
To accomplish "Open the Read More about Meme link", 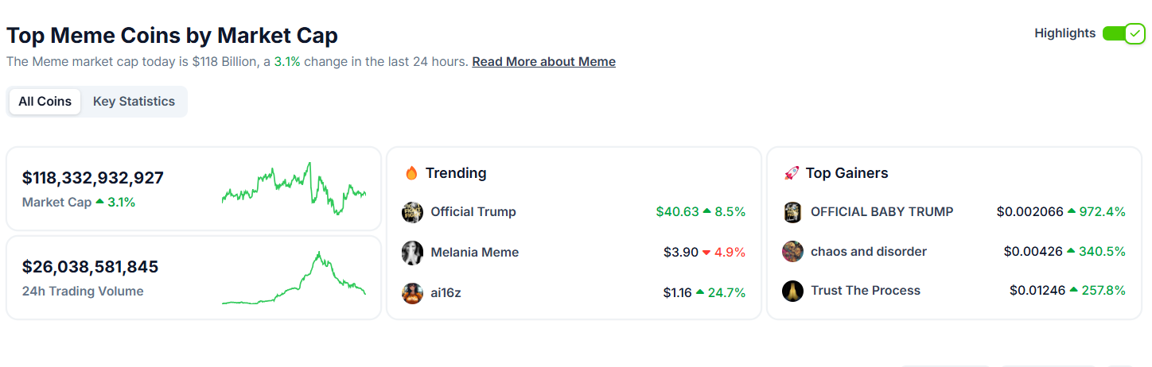I will 543,61.
